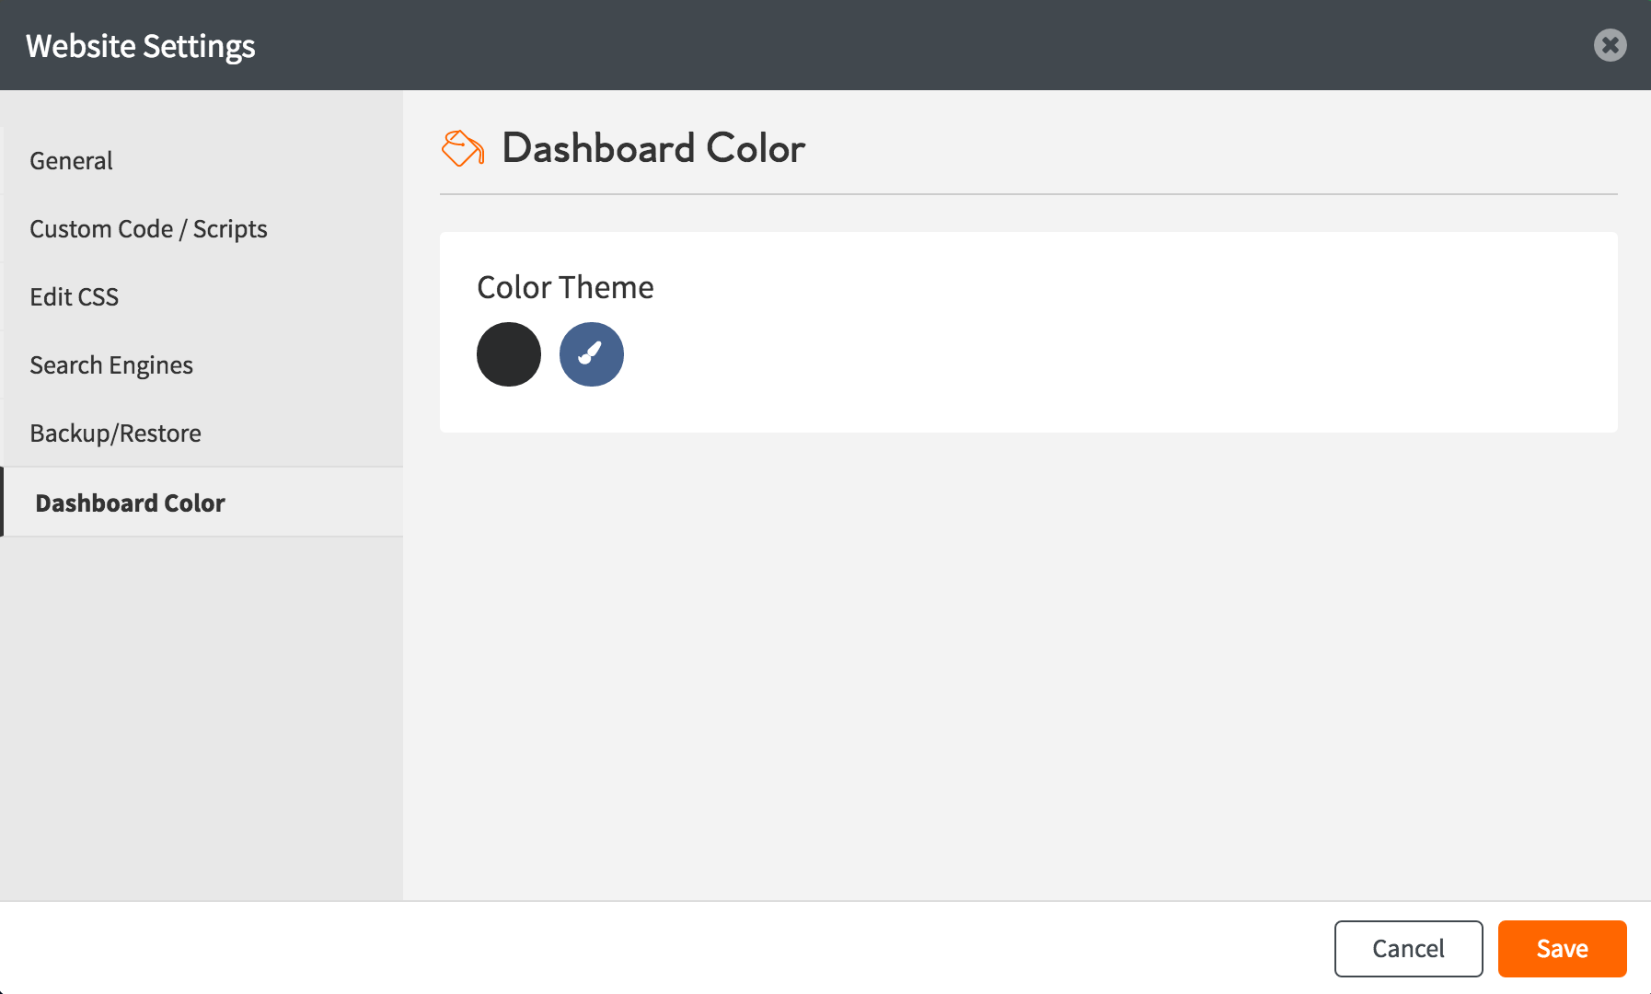
Task: Click the Dashboard Color page heading
Action: [x=653, y=148]
